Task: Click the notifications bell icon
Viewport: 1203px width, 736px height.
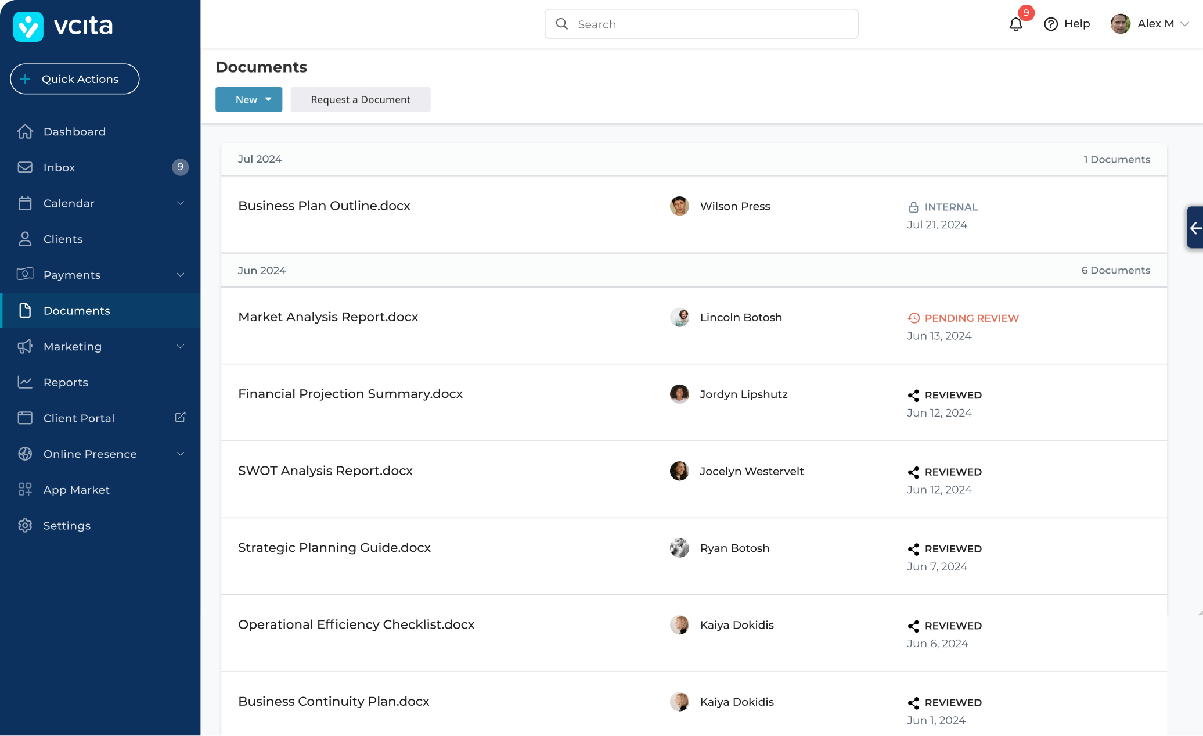Action: (1015, 24)
